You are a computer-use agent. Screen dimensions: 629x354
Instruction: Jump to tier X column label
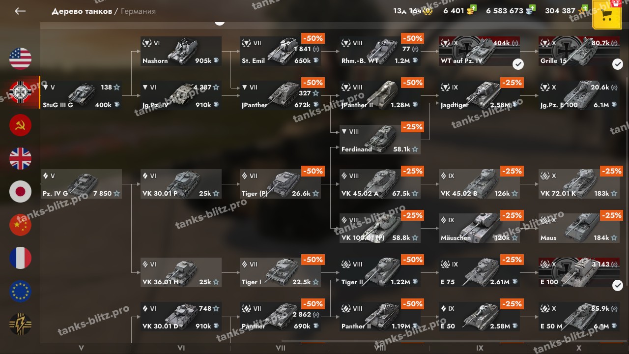point(579,348)
